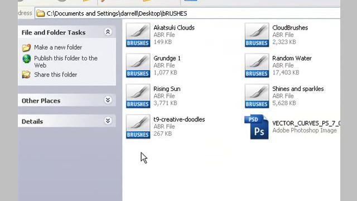Click the Rising Sun file name
Image resolution: width=357 pixels, height=201 pixels.
pos(167,89)
